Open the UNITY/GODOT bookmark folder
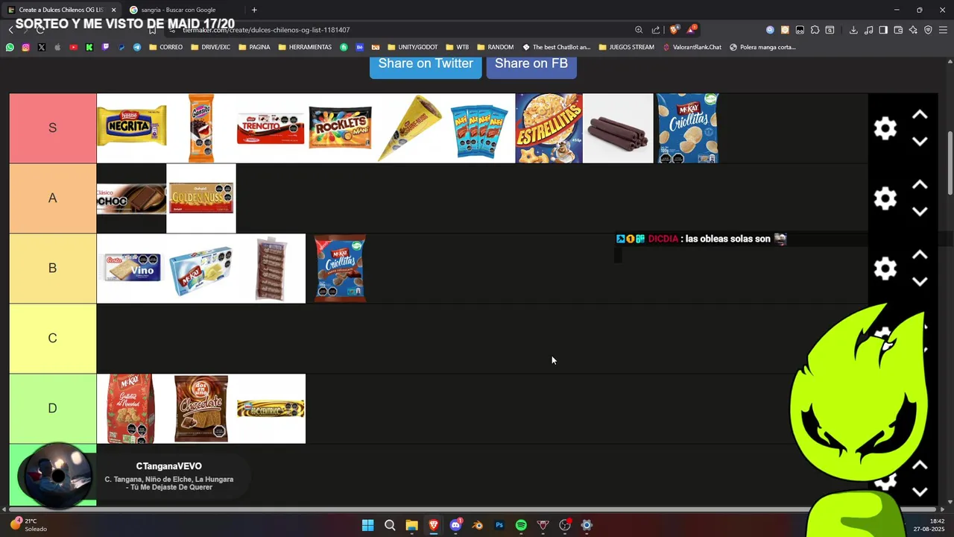The height and width of the screenshot is (537, 954). pos(412,47)
